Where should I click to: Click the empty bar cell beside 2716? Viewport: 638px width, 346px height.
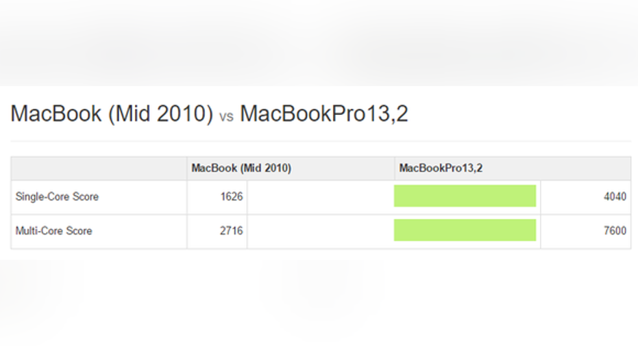click(319, 231)
